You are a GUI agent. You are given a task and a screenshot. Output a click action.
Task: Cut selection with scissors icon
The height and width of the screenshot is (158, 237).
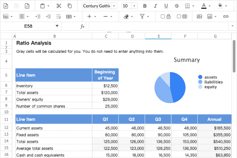[59, 6]
